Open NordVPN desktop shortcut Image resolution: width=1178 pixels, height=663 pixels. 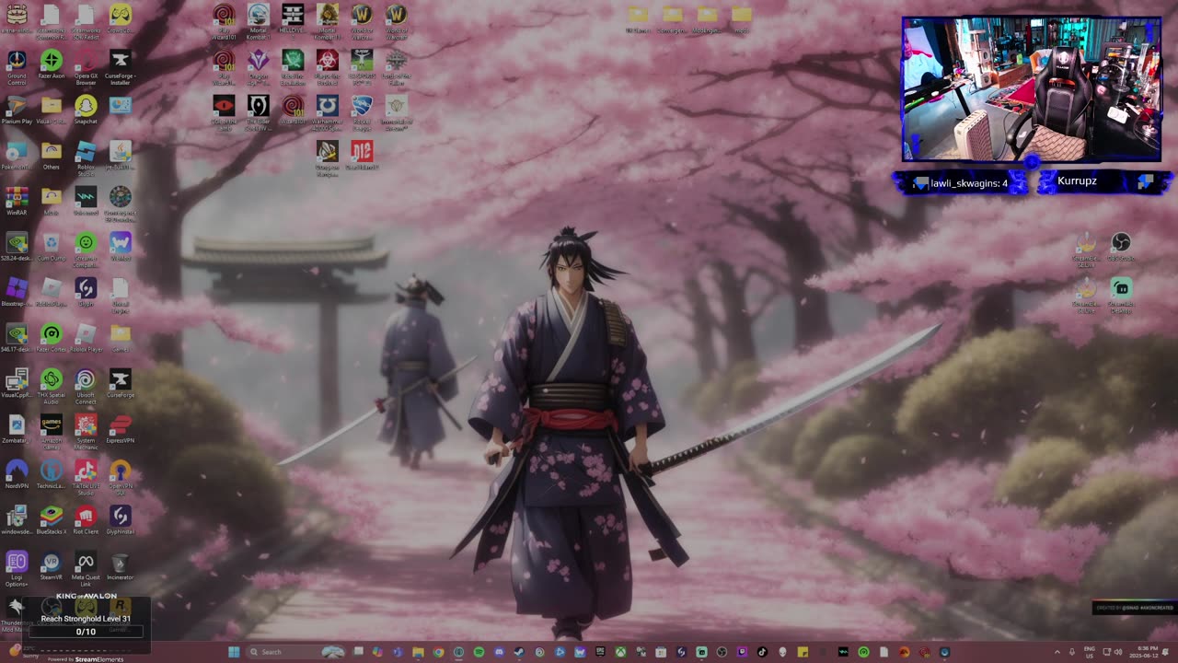17,474
